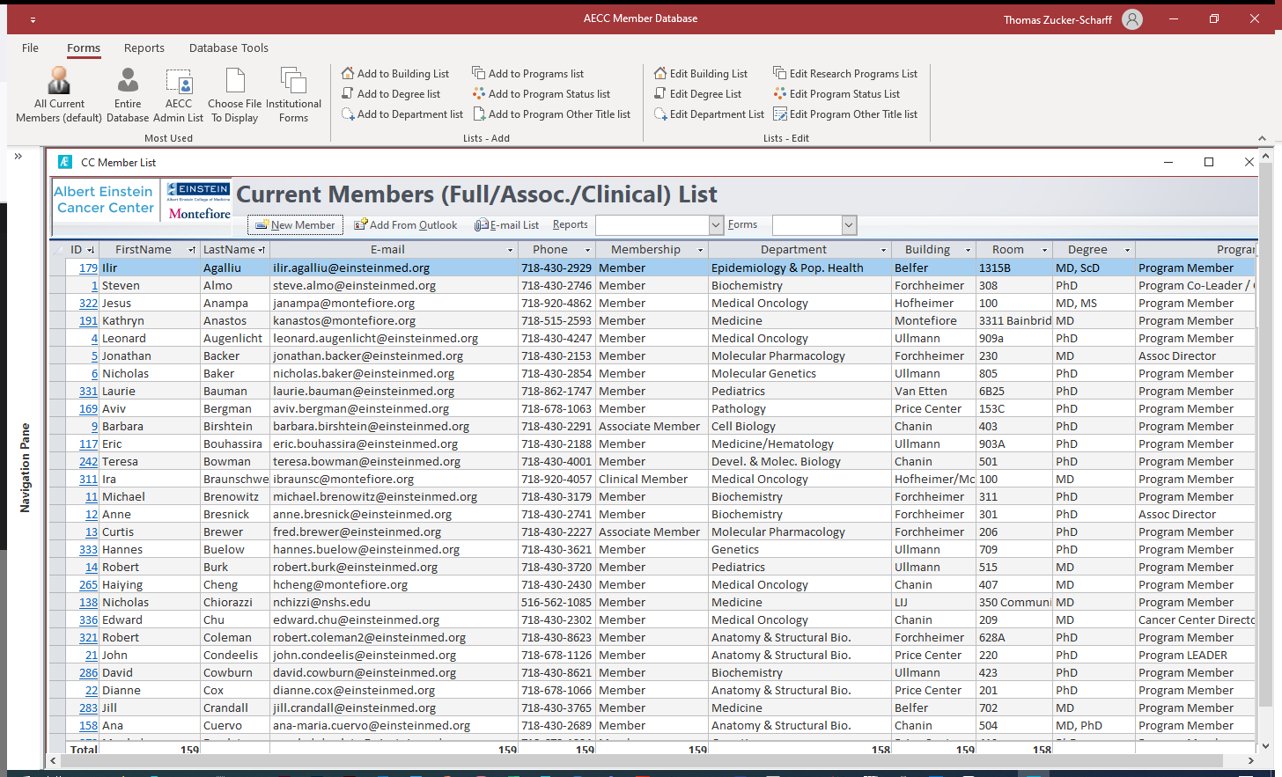1282x777 pixels.
Task: Open FirstName column sort dropdown
Action: (x=192, y=250)
